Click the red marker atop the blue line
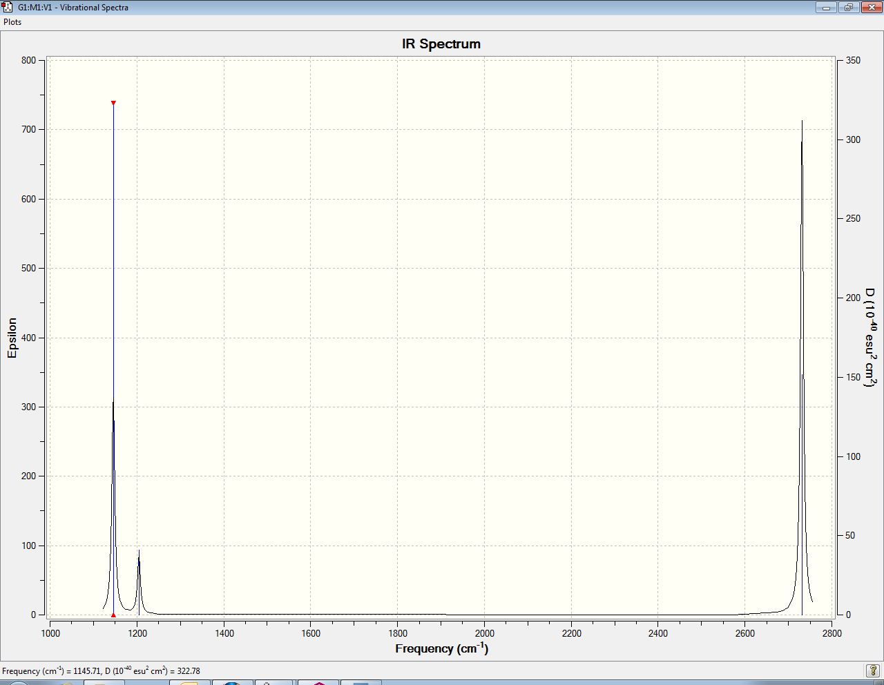 [113, 103]
